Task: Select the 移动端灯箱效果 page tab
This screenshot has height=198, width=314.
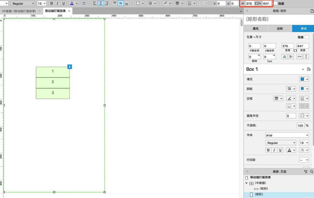Action: (55, 11)
